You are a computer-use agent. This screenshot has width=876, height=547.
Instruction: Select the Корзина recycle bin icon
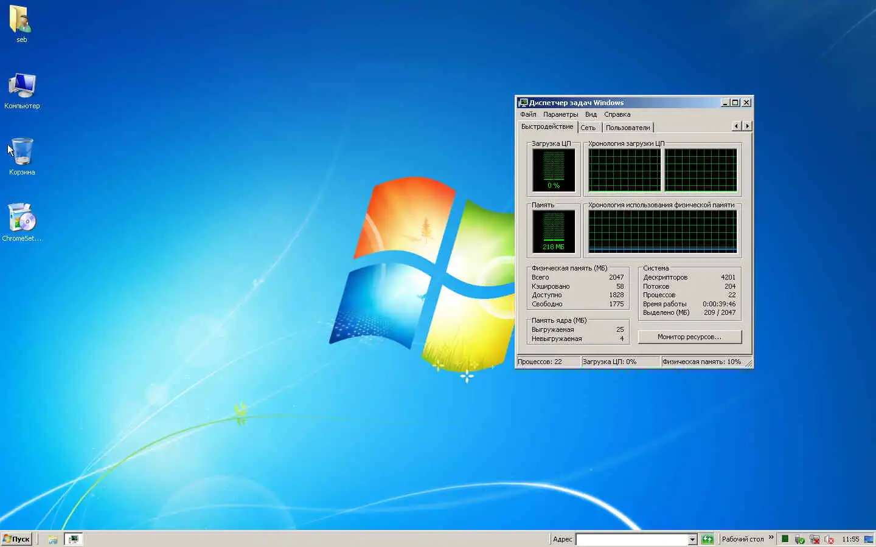[x=22, y=151]
